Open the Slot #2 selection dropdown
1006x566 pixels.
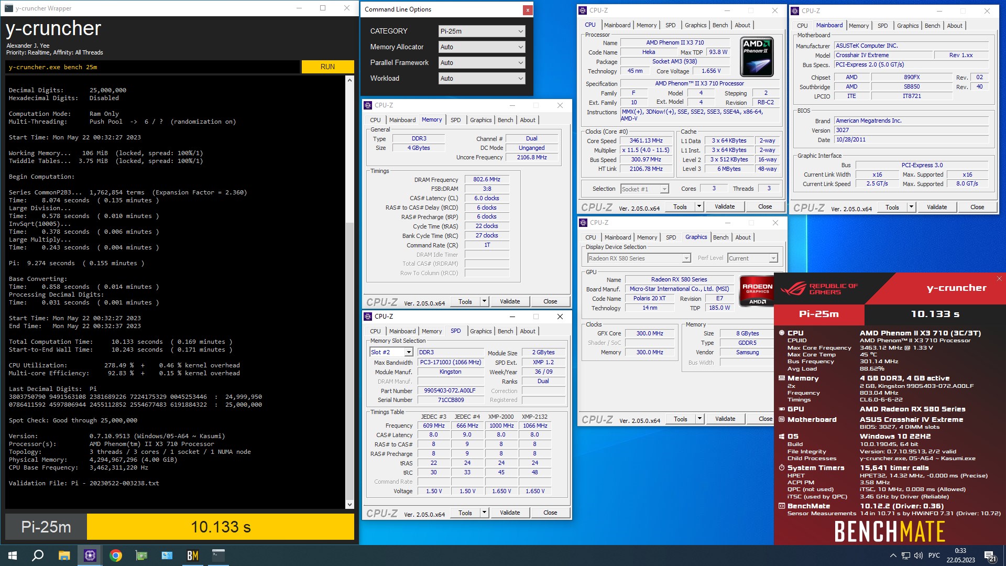point(391,352)
